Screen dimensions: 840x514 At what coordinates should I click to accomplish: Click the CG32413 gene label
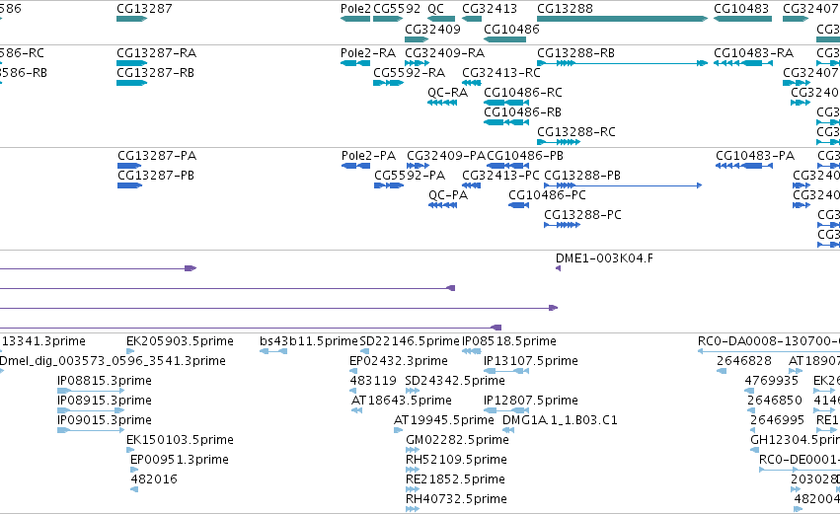[490, 9]
